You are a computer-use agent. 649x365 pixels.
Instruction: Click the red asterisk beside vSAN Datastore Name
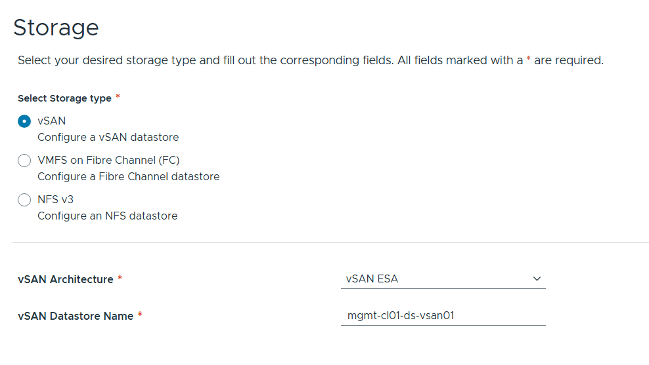tap(140, 315)
